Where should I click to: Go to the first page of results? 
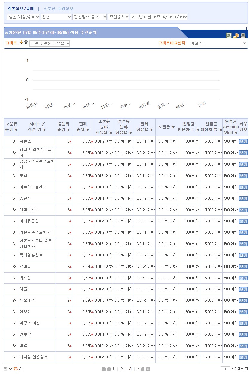coord(103,369)
